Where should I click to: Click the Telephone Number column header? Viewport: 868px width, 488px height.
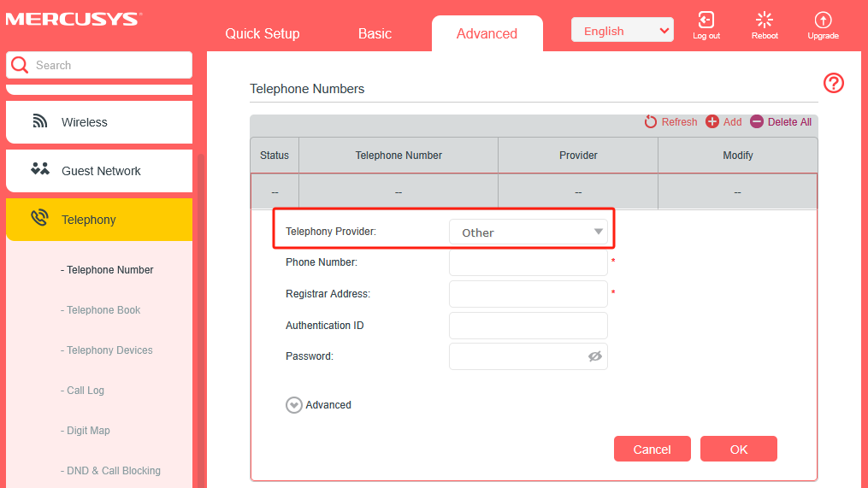pyautogui.click(x=399, y=156)
